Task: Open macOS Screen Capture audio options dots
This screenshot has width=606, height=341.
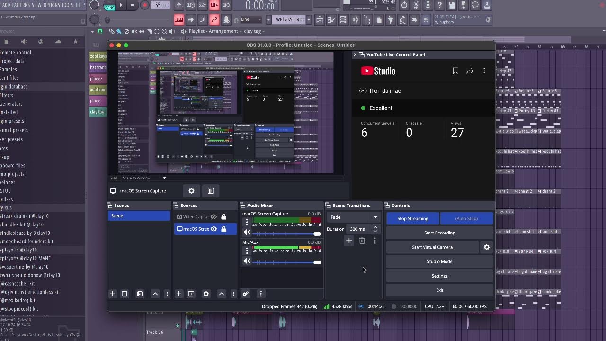Action: tap(247, 222)
